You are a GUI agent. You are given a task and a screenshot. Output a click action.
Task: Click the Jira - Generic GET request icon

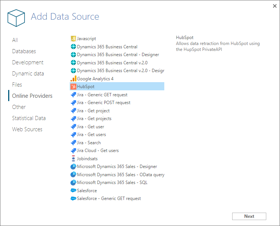point(73,95)
